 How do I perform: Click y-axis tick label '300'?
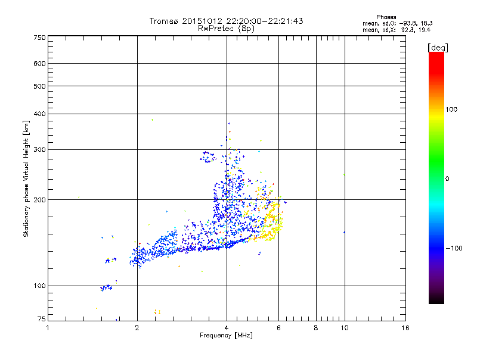[39, 150]
